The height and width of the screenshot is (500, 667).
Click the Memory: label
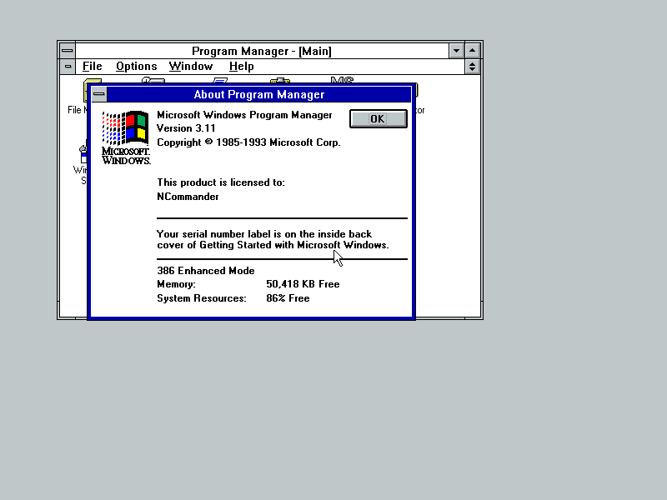point(176,284)
